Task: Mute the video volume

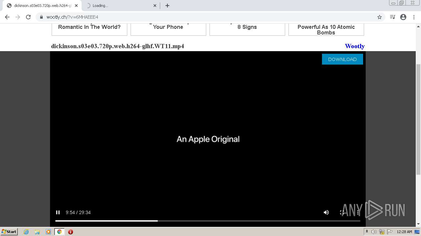Action: (326, 212)
